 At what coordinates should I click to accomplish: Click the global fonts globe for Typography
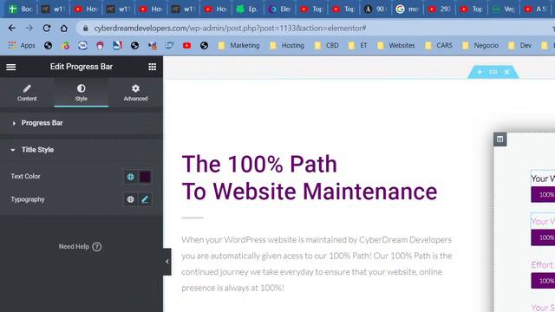[131, 199]
